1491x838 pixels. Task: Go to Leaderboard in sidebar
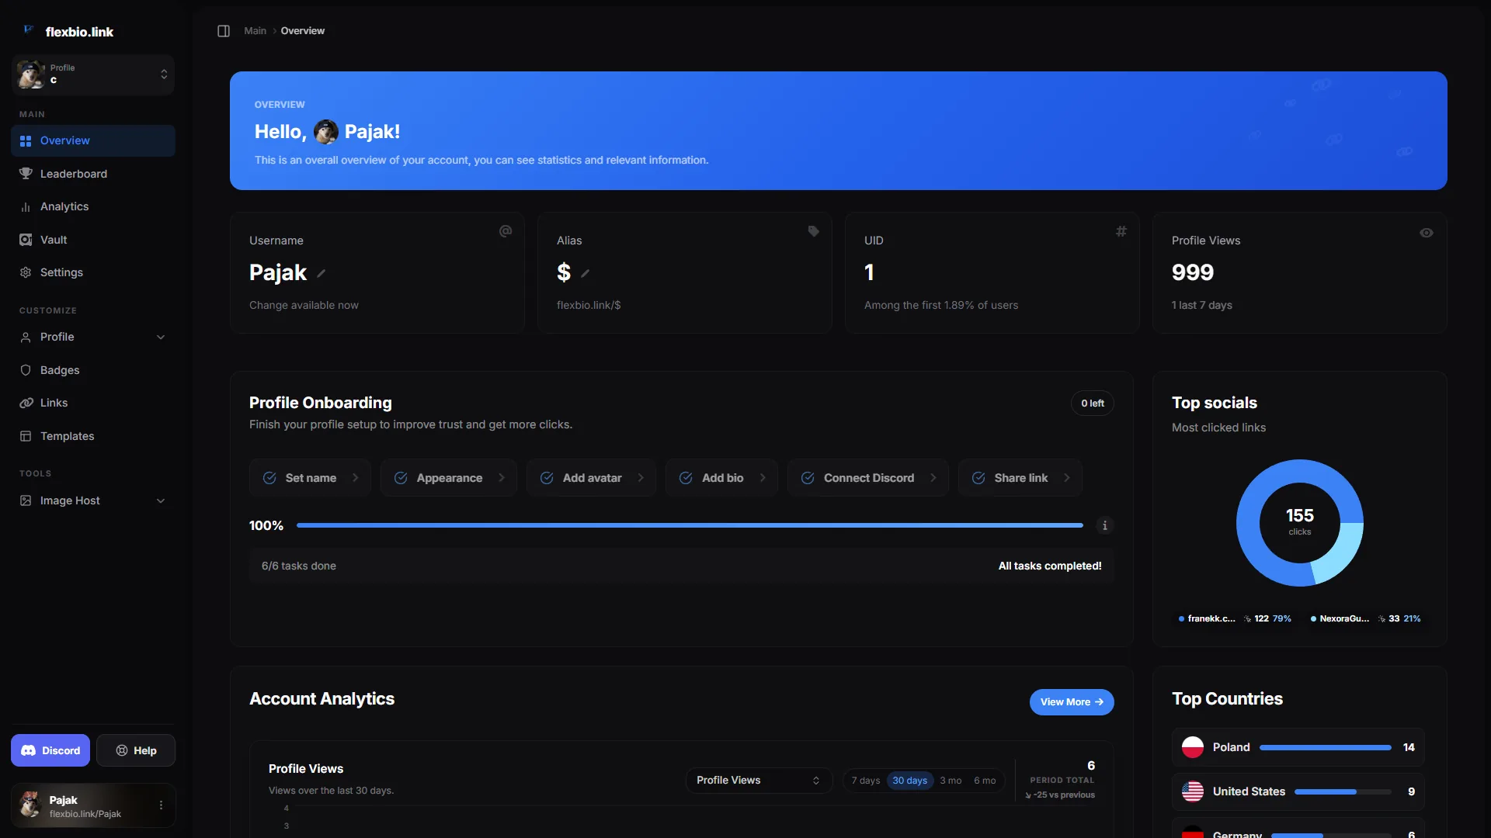click(x=93, y=174)
